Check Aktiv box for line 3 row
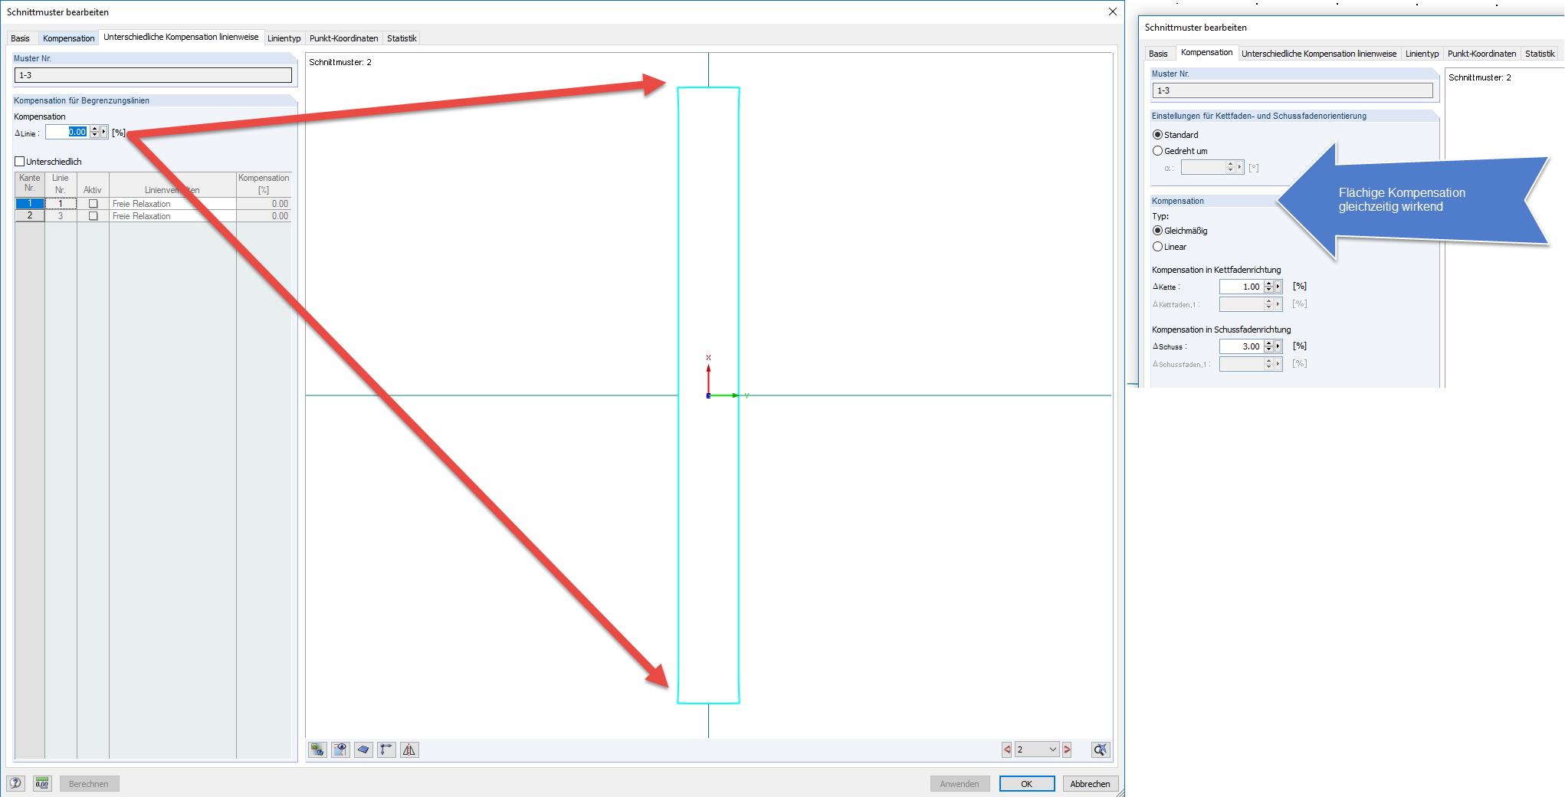This screenshot has width=1565, height=797. (94, 216)
